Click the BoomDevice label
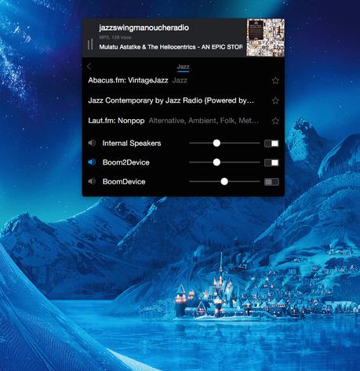360x371 pixels. tap(124, 182)
